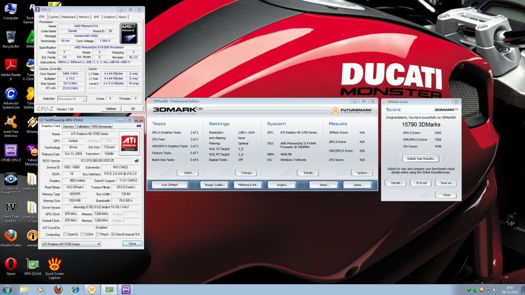Click Submit Your Results... button

pos(421,159)
